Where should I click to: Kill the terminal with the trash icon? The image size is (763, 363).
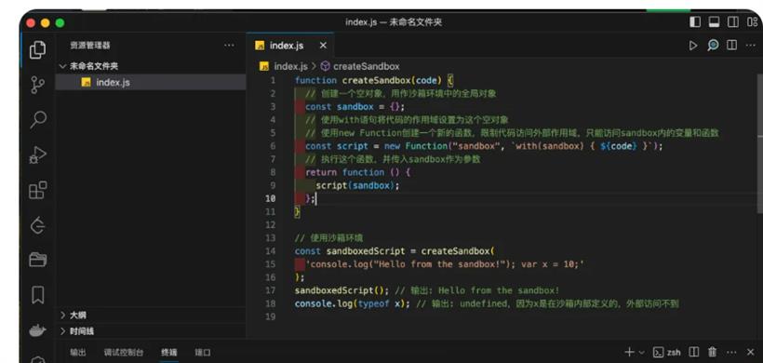pos(713,352)
